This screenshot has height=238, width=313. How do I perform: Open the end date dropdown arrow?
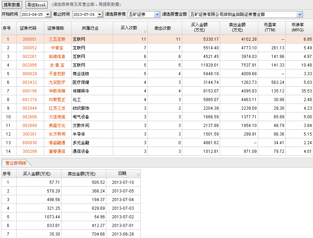100,14
